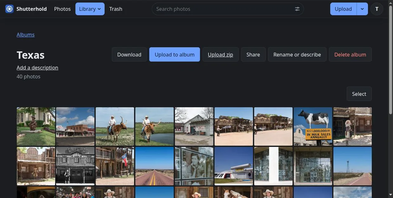This screenshot has width=393, height=198.
Task: Click the main Upload button
Action: (343, 9)
